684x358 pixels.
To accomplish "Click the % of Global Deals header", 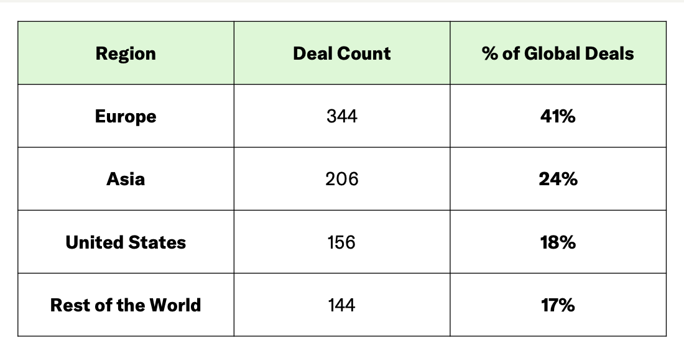I will coord(558,53).
